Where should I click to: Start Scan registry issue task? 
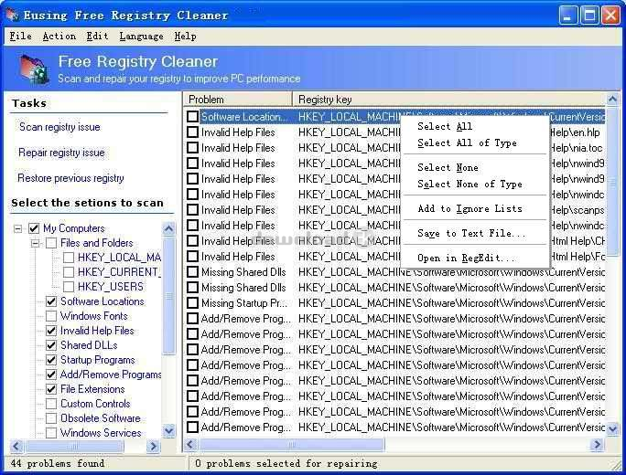59,127
